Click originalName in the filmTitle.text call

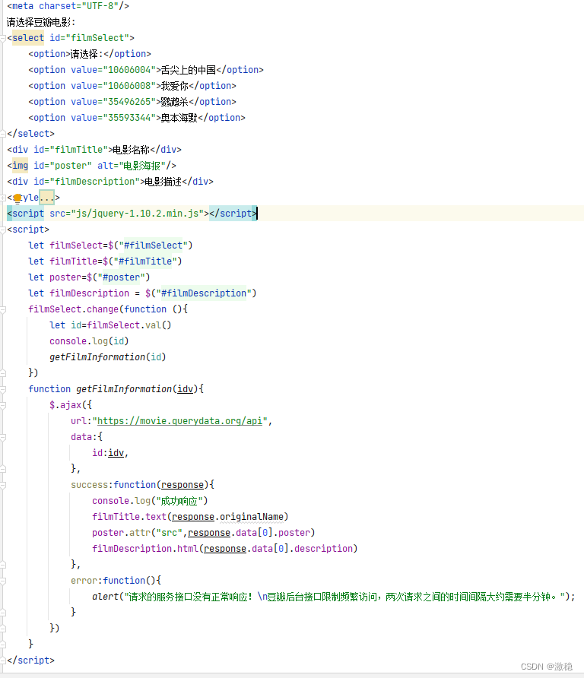252,517
